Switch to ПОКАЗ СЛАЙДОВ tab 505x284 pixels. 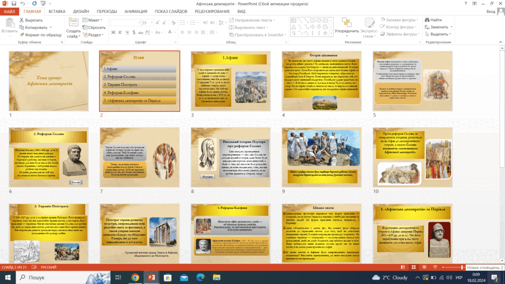[171, 11]
